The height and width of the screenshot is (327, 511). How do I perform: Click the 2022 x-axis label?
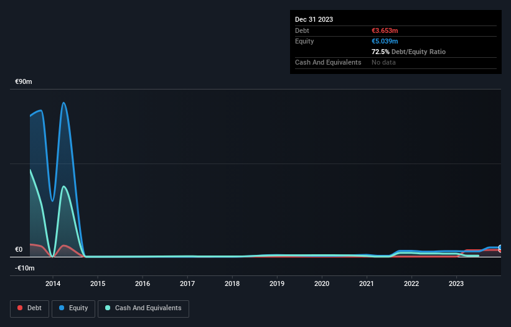(411, 283)
